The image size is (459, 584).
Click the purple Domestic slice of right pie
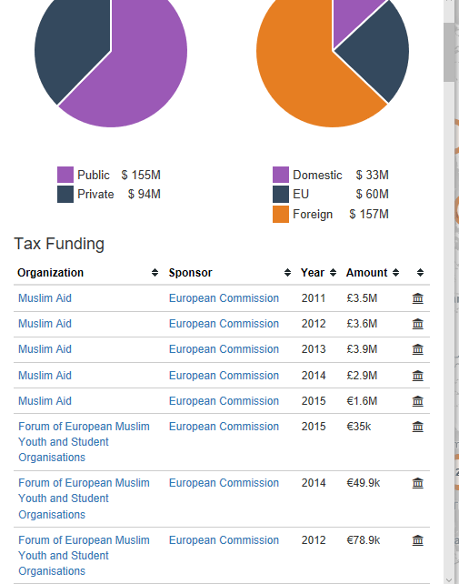tap(348, 15)
